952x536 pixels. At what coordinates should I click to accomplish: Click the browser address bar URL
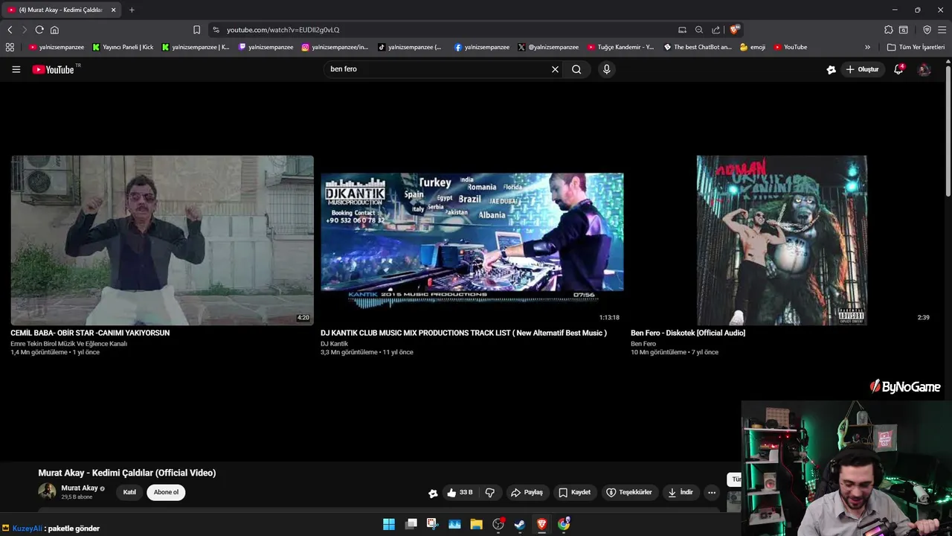pyautogui.click(x=283, y=30)
